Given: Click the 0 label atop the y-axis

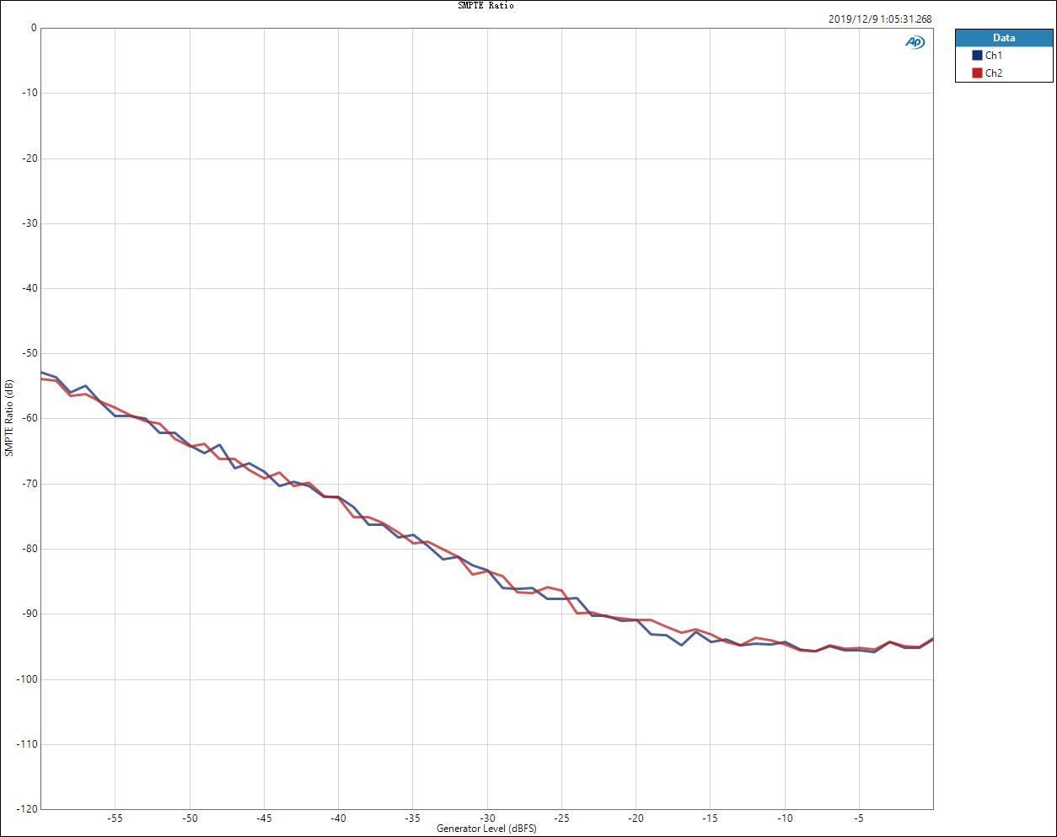Looking at the screenshot, I should [34, 28].
